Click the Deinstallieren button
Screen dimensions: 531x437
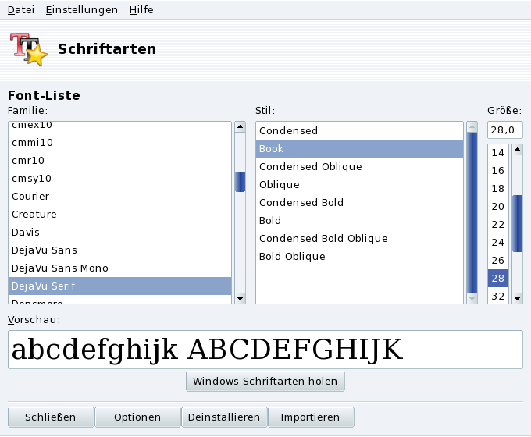(224, 417)
